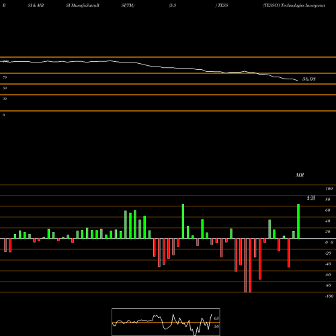Image resolution: width=336 pixels, height=336 pixels.
Task: Click the overlapping value label above the last MR bar
Action: [311, 198]
